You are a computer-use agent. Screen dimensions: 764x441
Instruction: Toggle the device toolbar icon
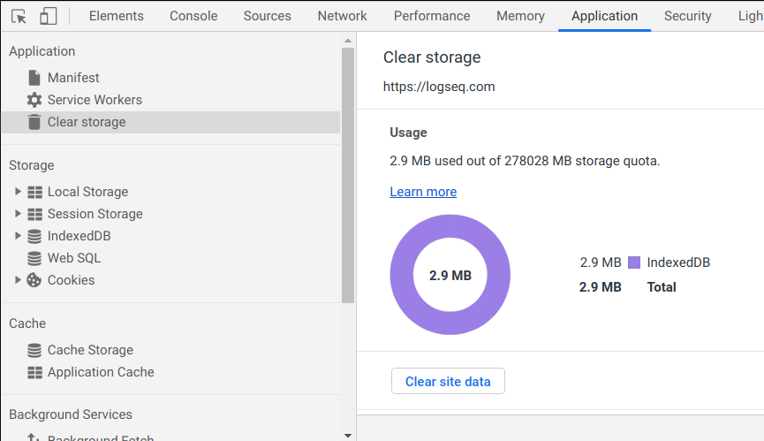(49, 16)
